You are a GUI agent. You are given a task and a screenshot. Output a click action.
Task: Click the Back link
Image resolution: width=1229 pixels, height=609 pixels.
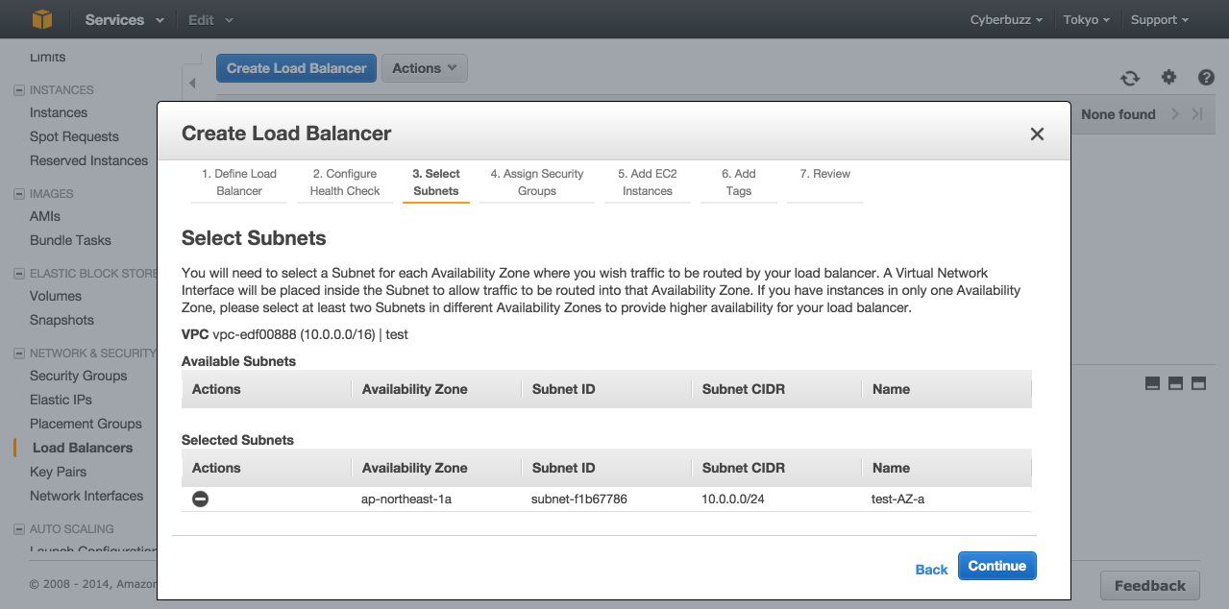[931, 570]
